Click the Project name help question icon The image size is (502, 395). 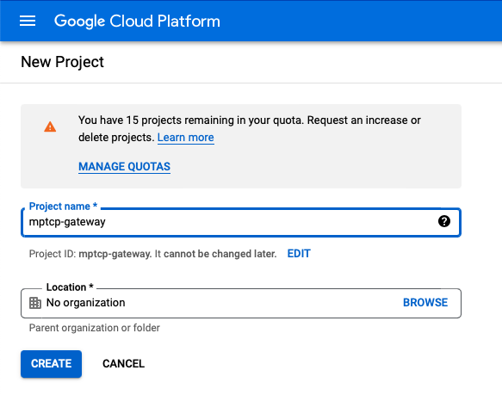[444, 221]
